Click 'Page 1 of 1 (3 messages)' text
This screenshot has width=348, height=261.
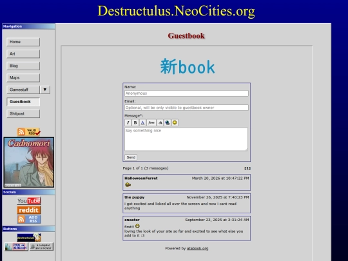click(146, 168)
